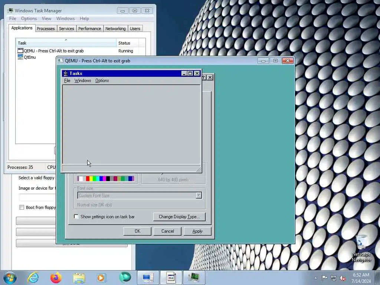
Task: Expand the Custom Font Size dropdown
Action: pyautogui.click(x=199, y=195)
